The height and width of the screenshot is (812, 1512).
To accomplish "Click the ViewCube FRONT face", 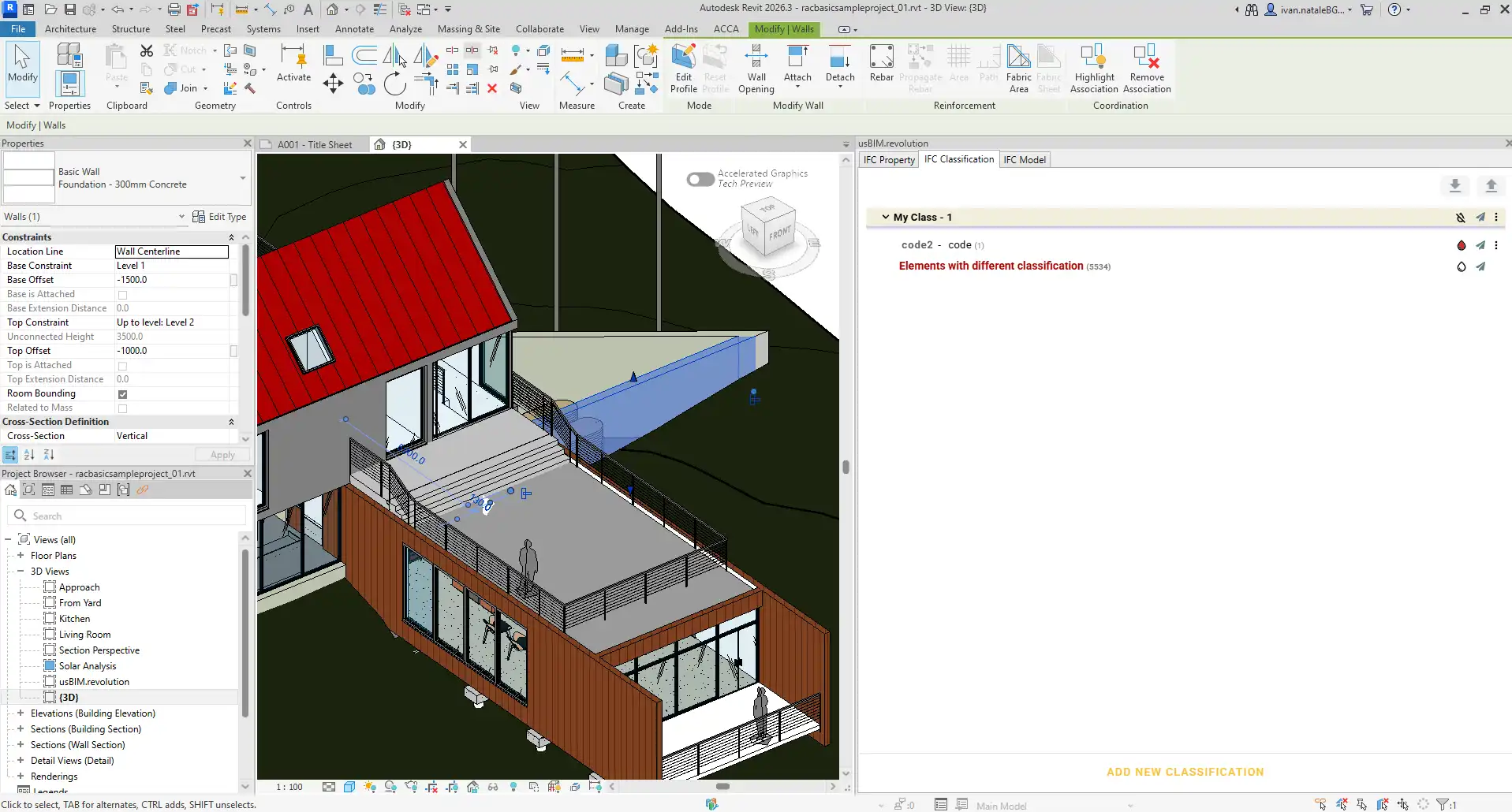I will pyautogui.click(x=779, y=234).
